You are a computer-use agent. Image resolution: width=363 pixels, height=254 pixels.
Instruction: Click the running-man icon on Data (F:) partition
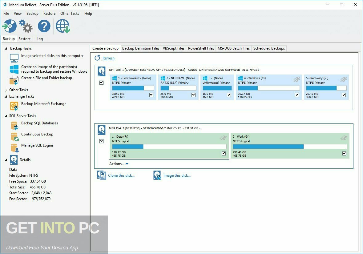pos(223,138)
